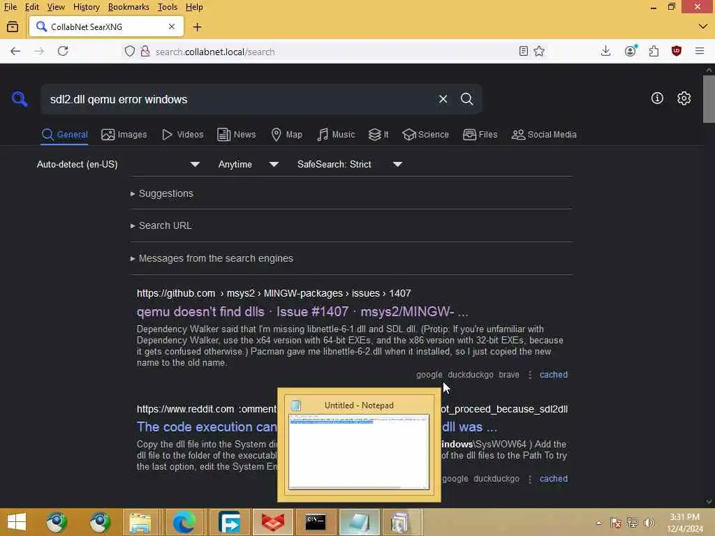Open the View menu
This screenshot has width=715, height=536.
click(x=56, y=7)
